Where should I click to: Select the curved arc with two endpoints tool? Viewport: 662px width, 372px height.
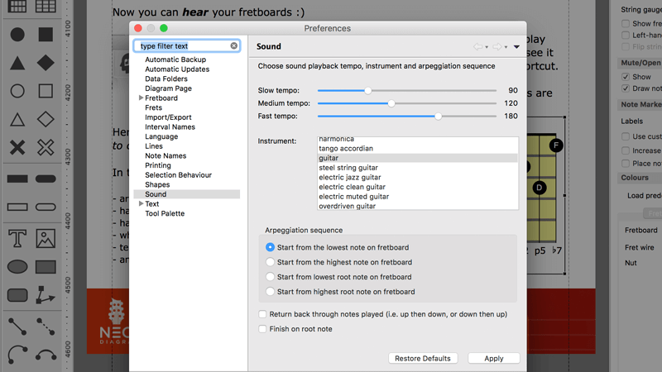(x=46, y=355)
